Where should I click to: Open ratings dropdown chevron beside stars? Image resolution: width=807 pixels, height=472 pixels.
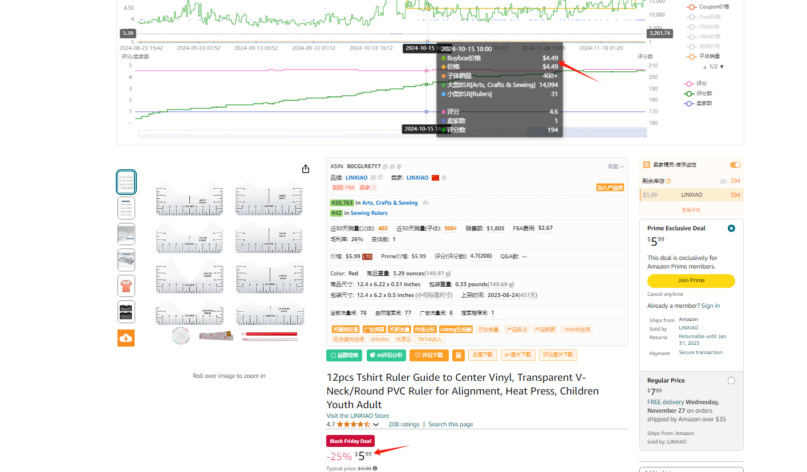(376, 425)
